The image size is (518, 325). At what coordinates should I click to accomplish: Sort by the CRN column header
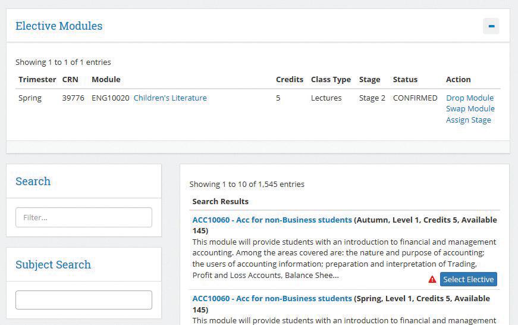[70, 80]
